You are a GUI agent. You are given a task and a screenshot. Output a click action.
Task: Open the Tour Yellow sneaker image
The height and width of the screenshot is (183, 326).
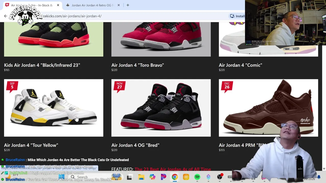(54, 108)
